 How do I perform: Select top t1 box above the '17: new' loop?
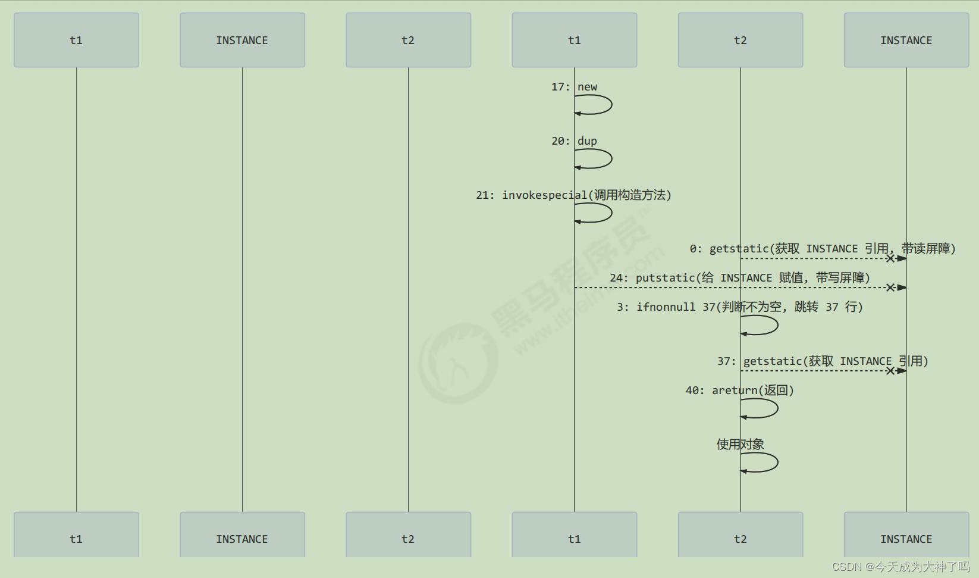point(575,40)
